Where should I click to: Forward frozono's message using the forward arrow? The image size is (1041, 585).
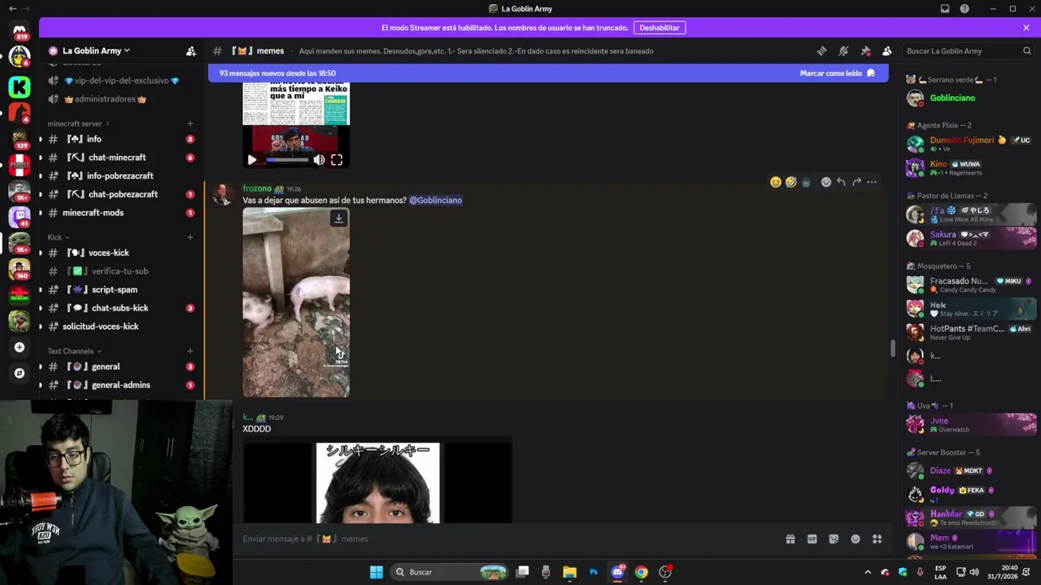click(856, 182)
